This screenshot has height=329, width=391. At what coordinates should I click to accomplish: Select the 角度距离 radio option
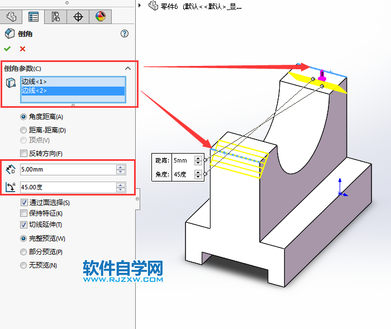point(23,117)
